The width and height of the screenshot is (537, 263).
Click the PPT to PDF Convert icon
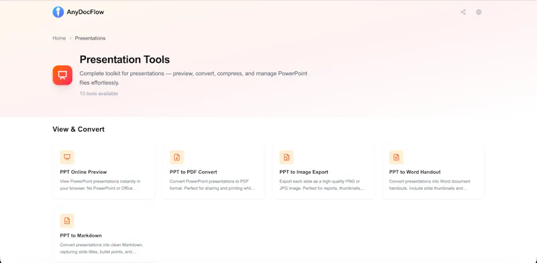pyautogui.click(x=177, y=157)
